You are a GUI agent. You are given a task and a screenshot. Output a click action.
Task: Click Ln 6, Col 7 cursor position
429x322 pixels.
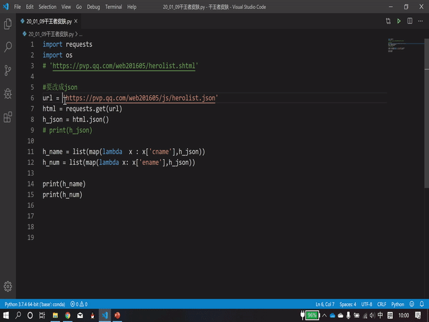click(324, 304)
